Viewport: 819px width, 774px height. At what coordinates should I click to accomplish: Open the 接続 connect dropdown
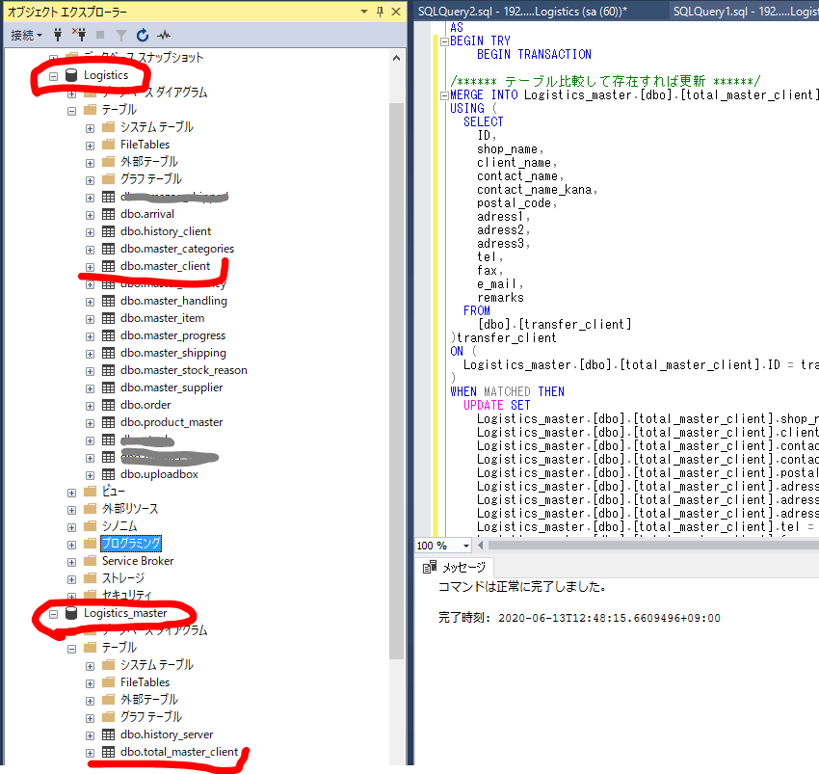tap(26, 36)
